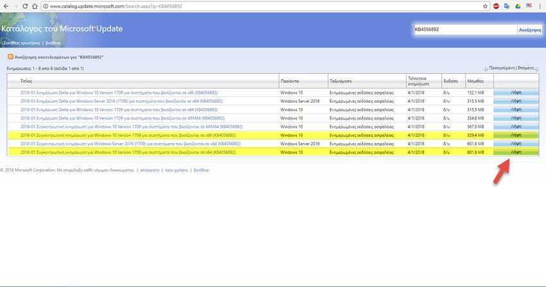
Task: Open Delta update for Windows 10 x86 title
Action: tap(119, 92)
